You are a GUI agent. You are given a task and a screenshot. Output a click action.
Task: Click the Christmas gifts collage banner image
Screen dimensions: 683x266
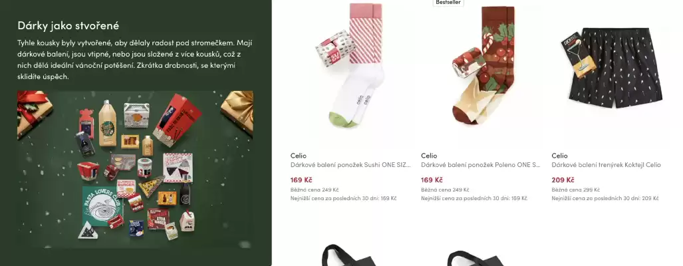pyautogui.click(x=135, y=170)
